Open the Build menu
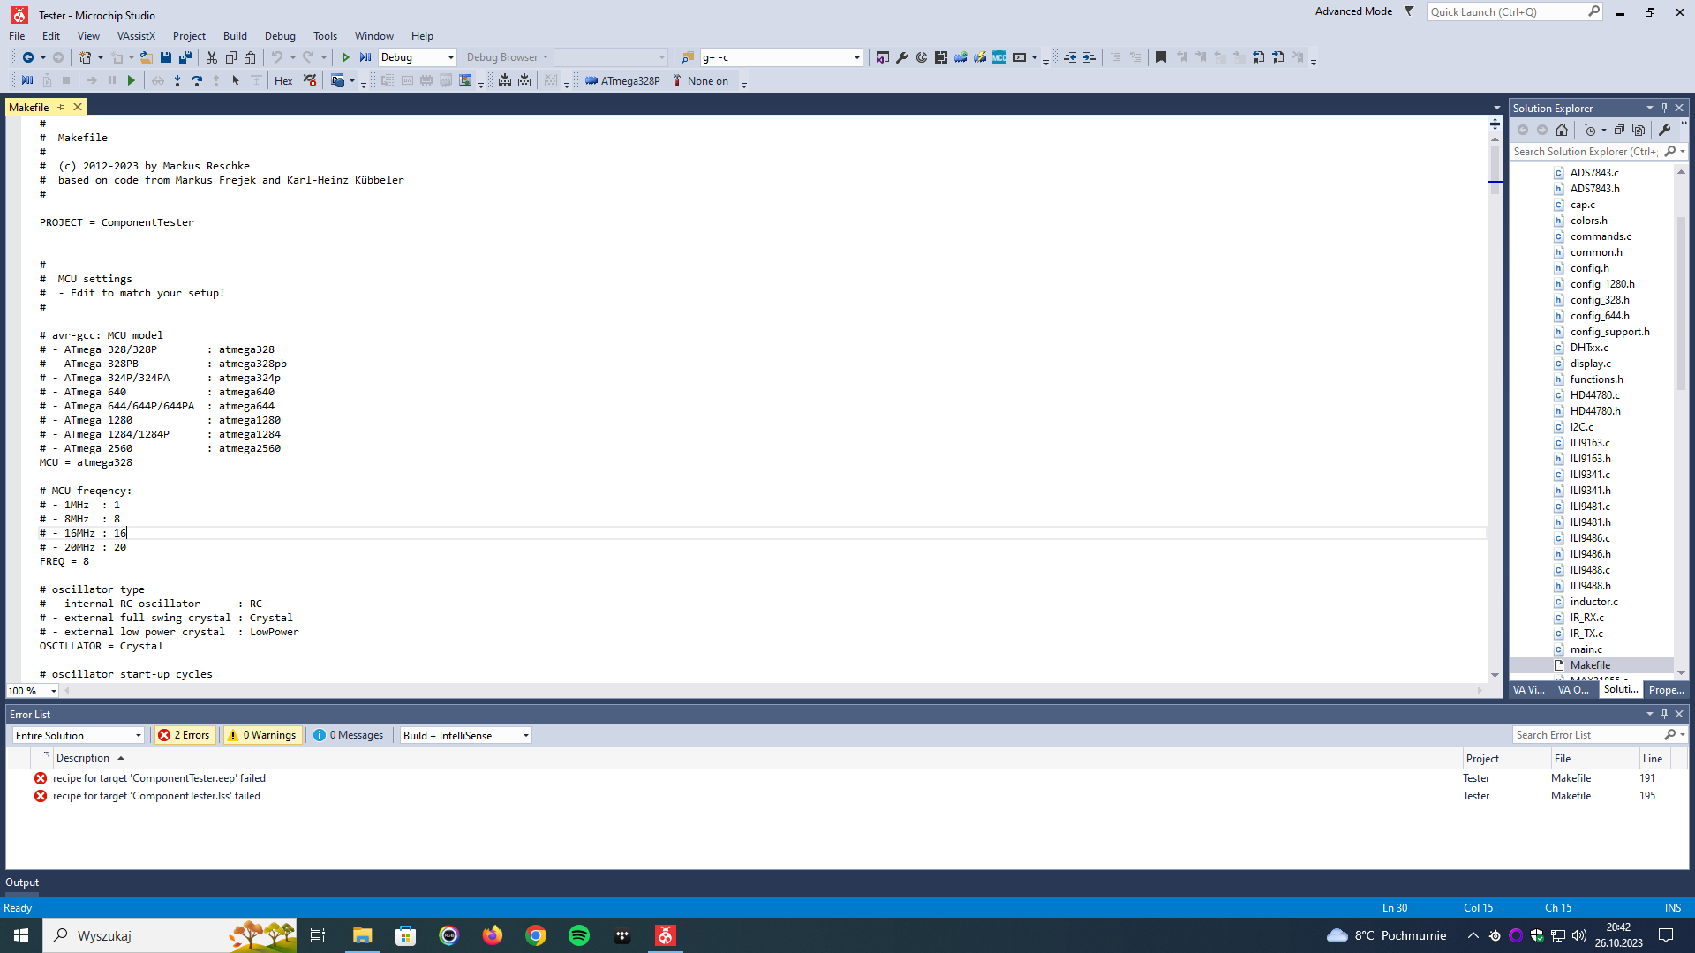This screenshot has height=953, width=1695. pos(235,36)
